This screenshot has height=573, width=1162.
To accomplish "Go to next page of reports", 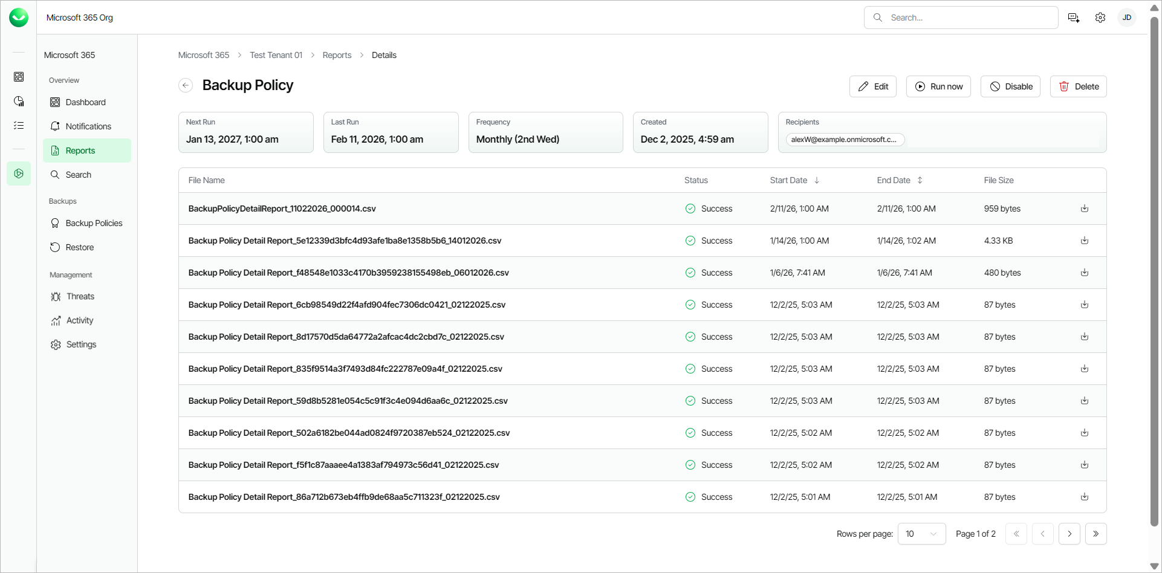I will 1069,534.
